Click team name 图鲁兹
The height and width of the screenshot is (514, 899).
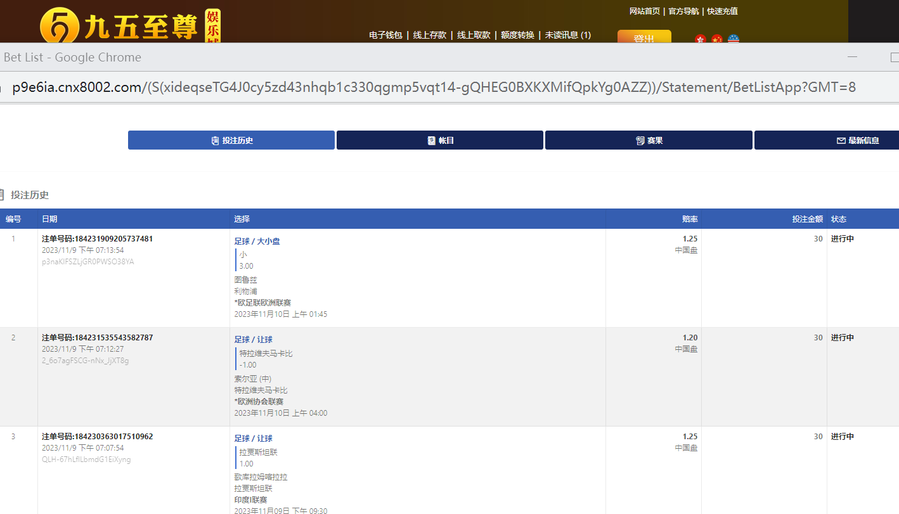pyautogui.click(x=245, y=280)
